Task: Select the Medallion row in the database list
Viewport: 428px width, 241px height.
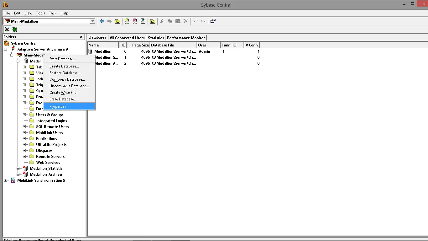Action: pos(174,51)
